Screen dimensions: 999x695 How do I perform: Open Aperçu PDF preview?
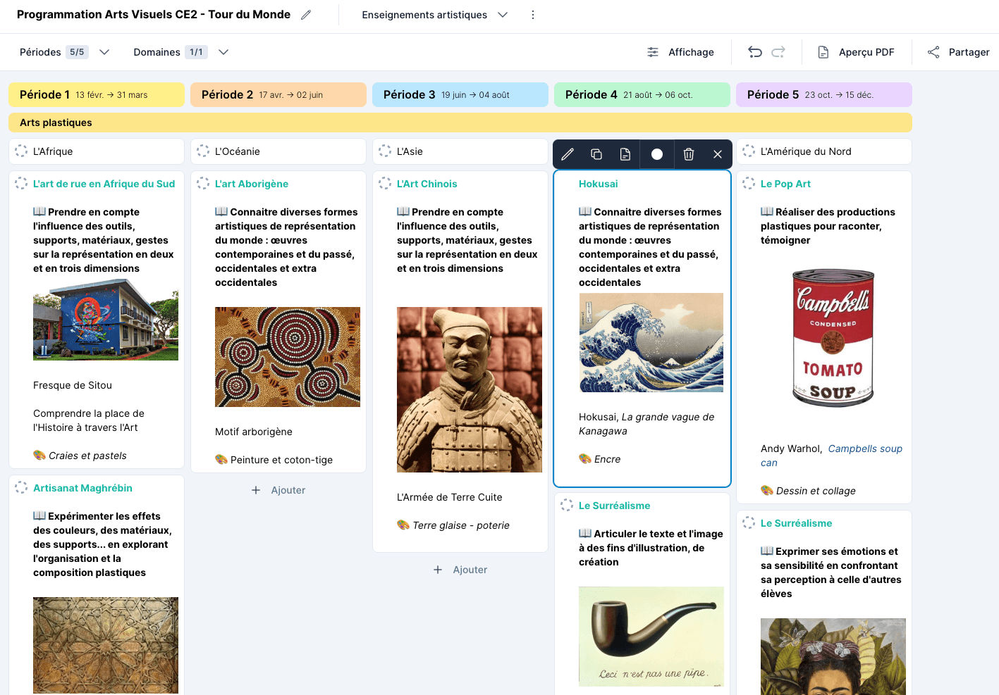(856, 52)
